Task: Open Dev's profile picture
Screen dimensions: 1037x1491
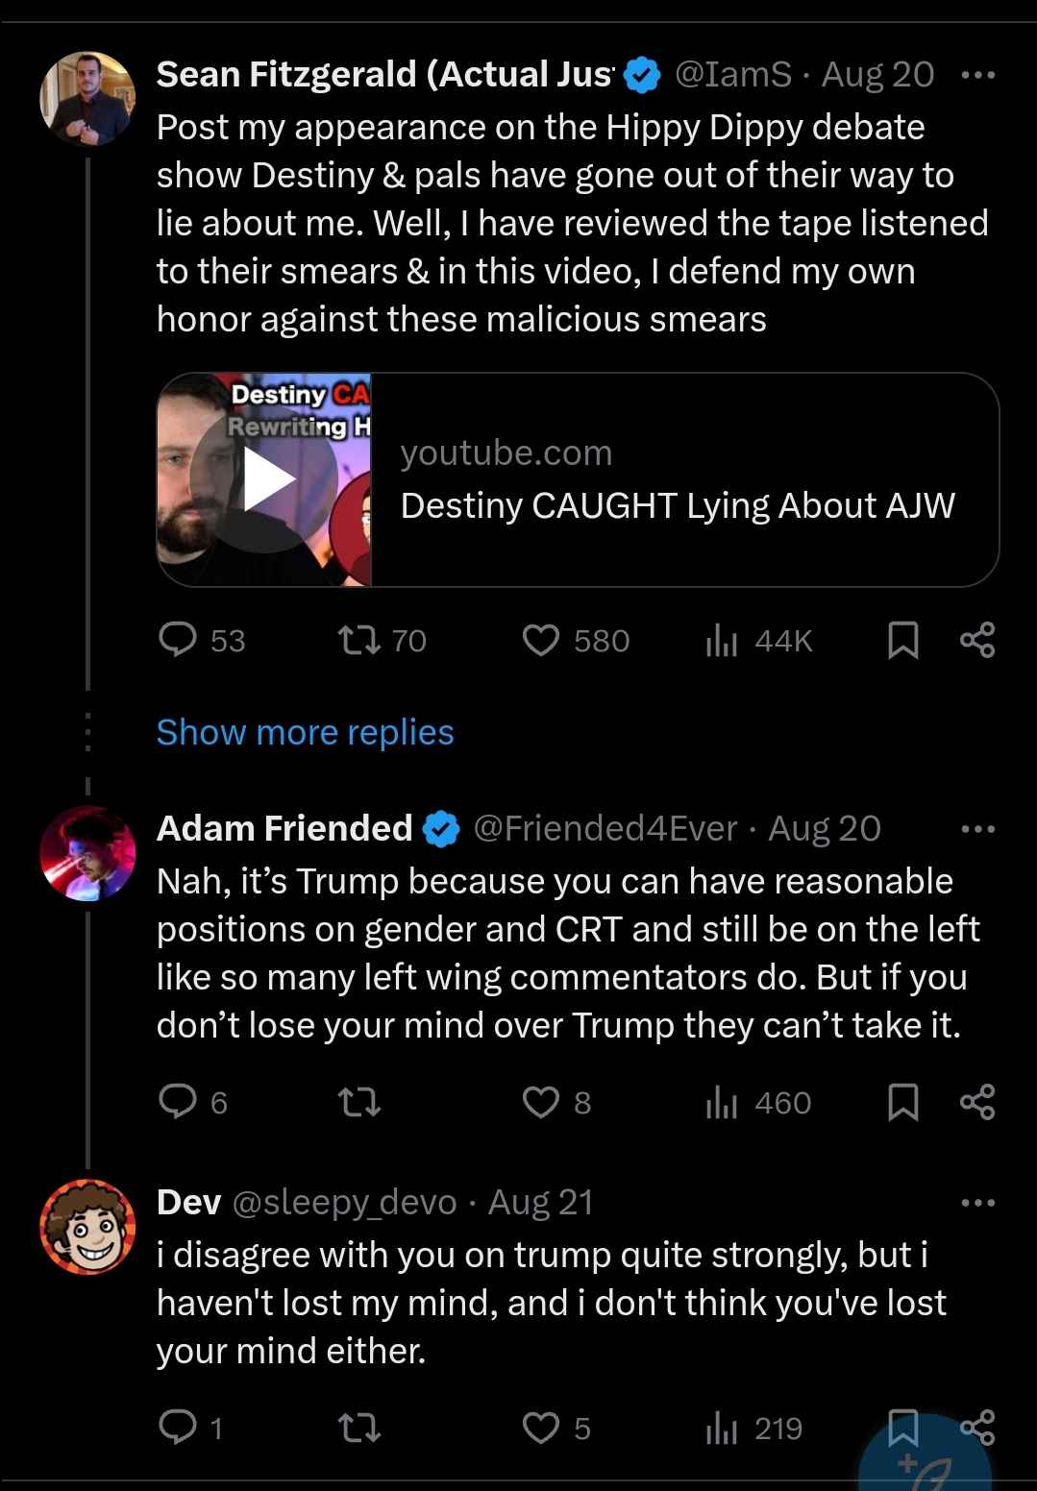Action: (x=87, y=1227)
